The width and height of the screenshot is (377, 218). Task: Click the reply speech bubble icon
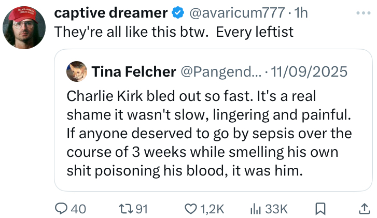pyautogui.click(x=62, y=209)
